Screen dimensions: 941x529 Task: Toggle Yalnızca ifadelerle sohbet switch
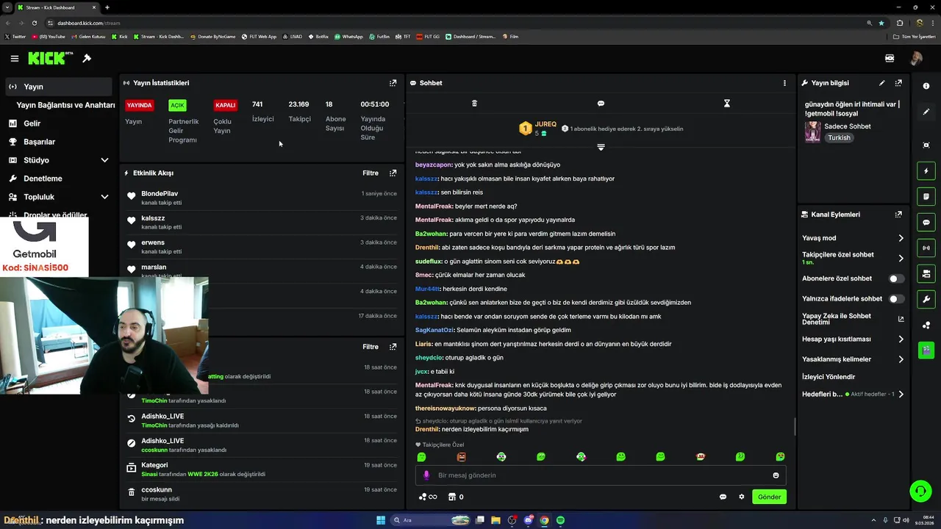click(x=896, y=299)
